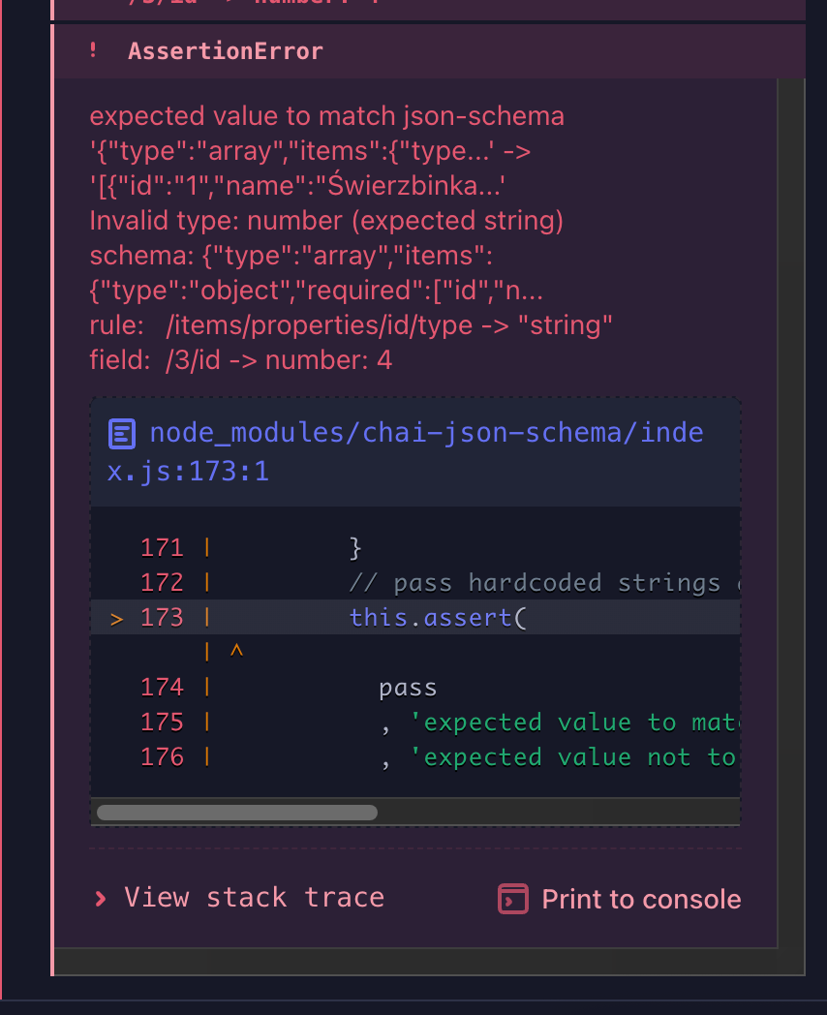827x1015 pixels.
Task: Click the caret marker under line 173
Action: [235, 652]
